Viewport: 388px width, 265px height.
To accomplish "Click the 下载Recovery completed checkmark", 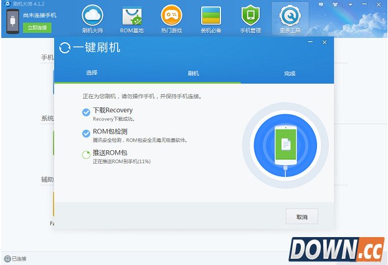I will [x=86, y=112].
